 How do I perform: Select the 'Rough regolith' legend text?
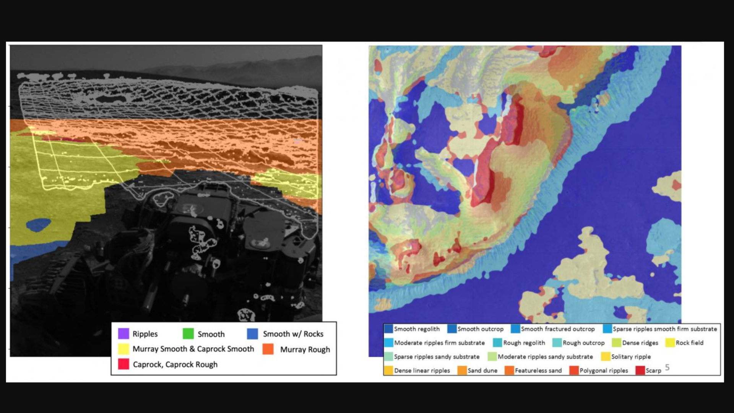[524, 343]
